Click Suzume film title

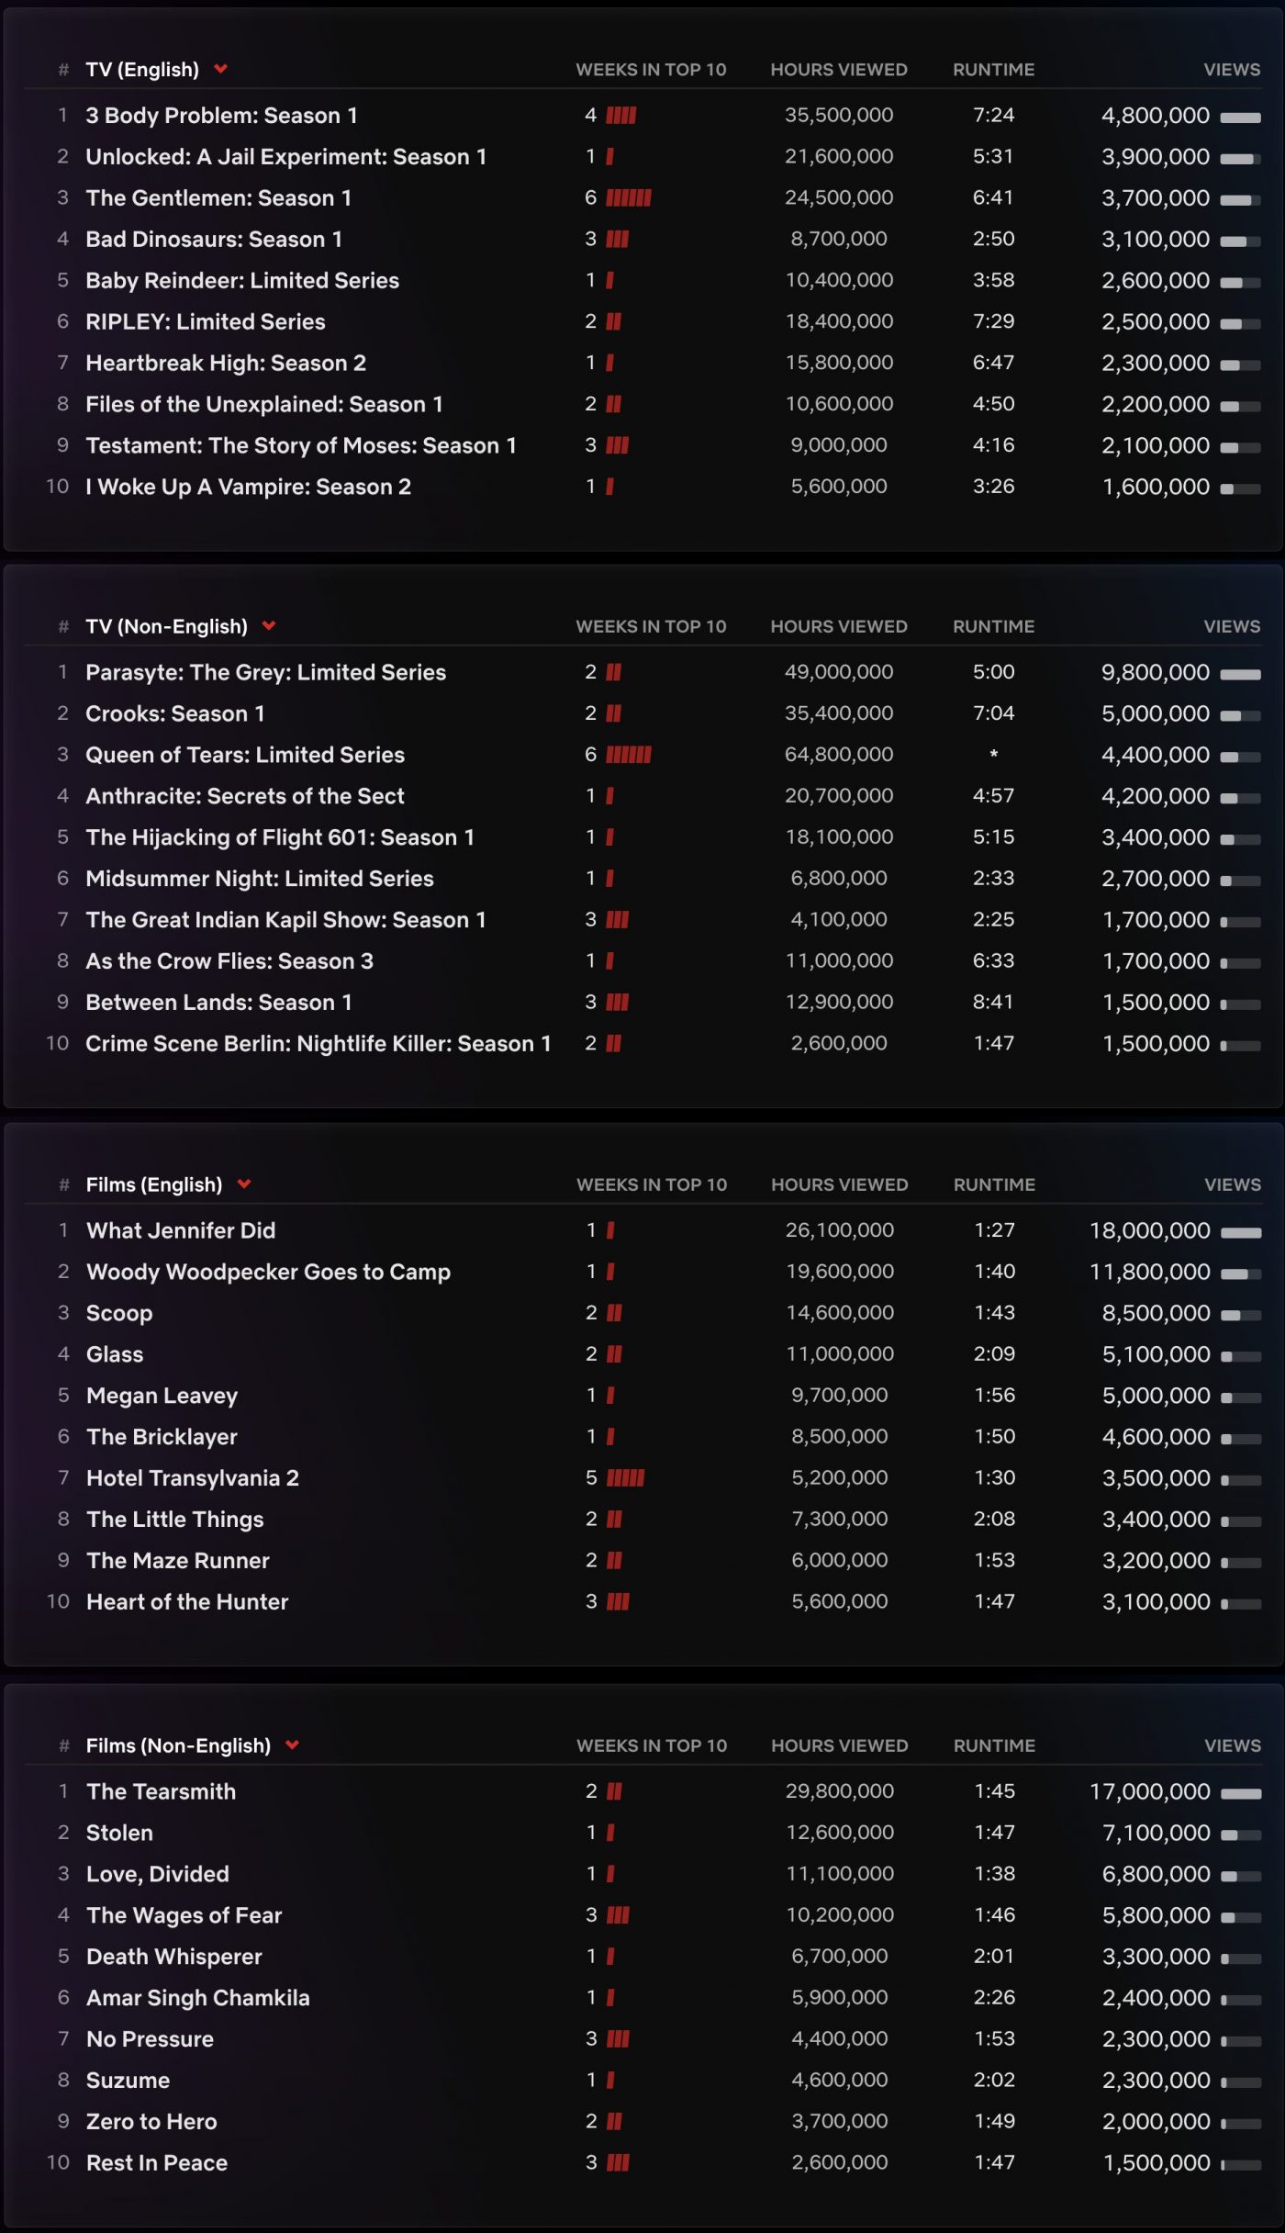coord(128,2082)
